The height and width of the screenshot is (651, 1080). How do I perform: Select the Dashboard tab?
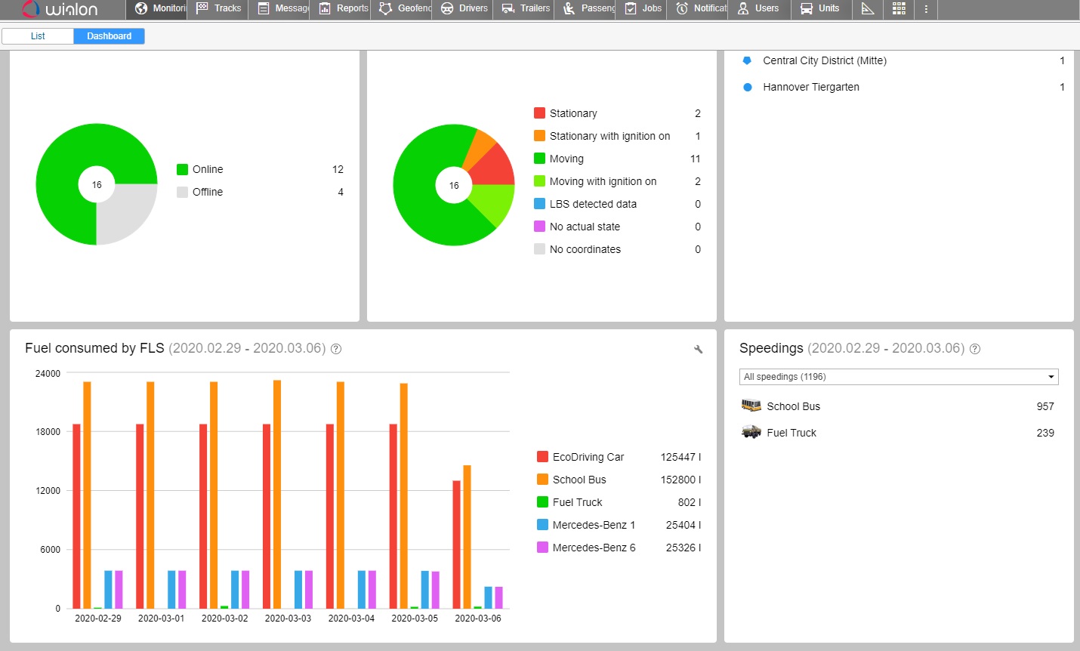[x=109, y=36]
